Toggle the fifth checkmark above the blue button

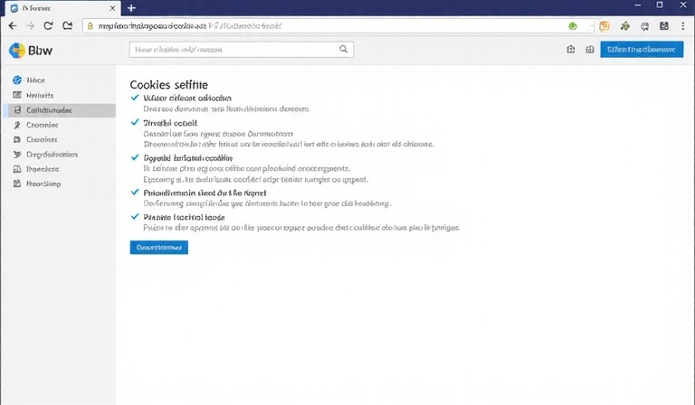tap(135, 216)
